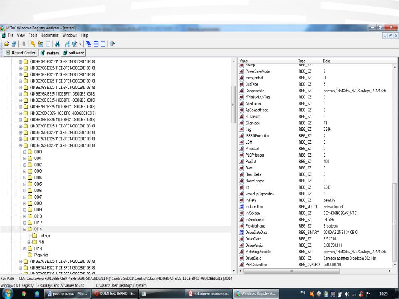
Task: Expand the Ndi subkey
Action: (29, 242)
